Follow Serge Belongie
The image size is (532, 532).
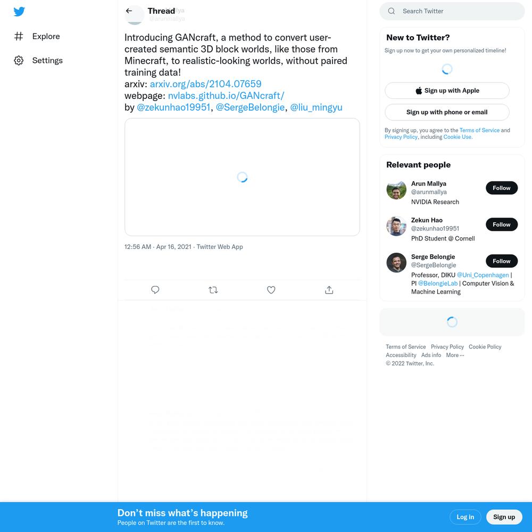(x=502, y=261)
